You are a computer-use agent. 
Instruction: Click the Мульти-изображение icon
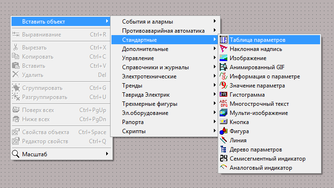tap(223, 113)
